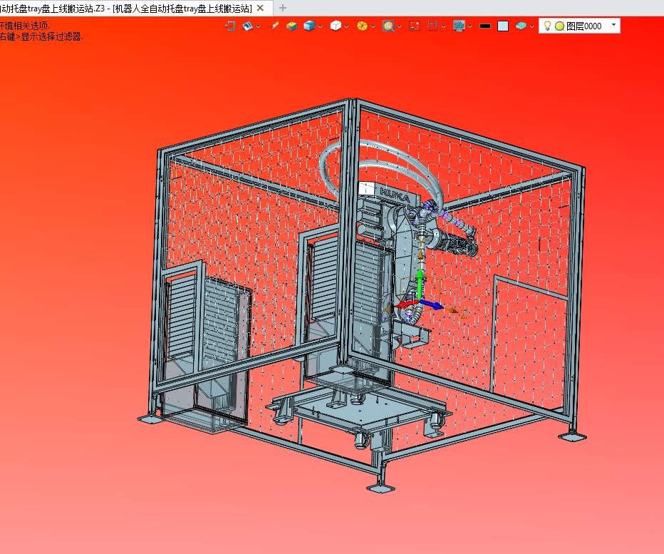Click the pencil eraser icon
Viewport: 664px width, 554px height.
click(275, 26)
